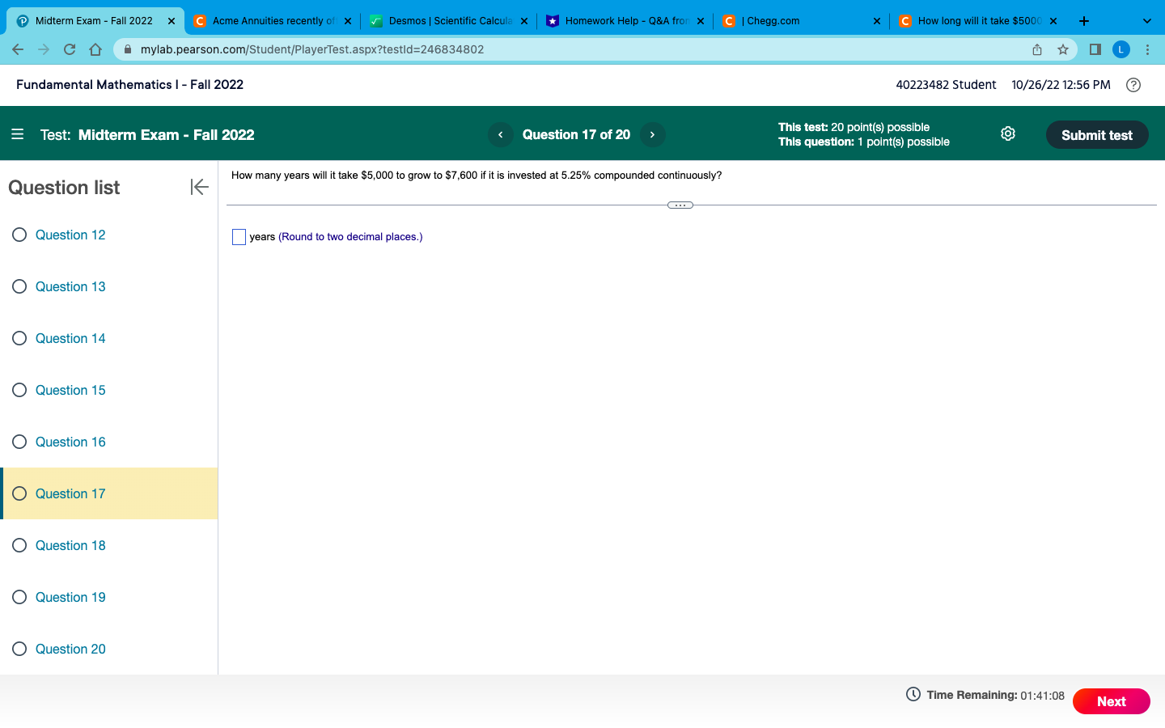Reload the current page
1165x728 pixels.
[70, 49]
